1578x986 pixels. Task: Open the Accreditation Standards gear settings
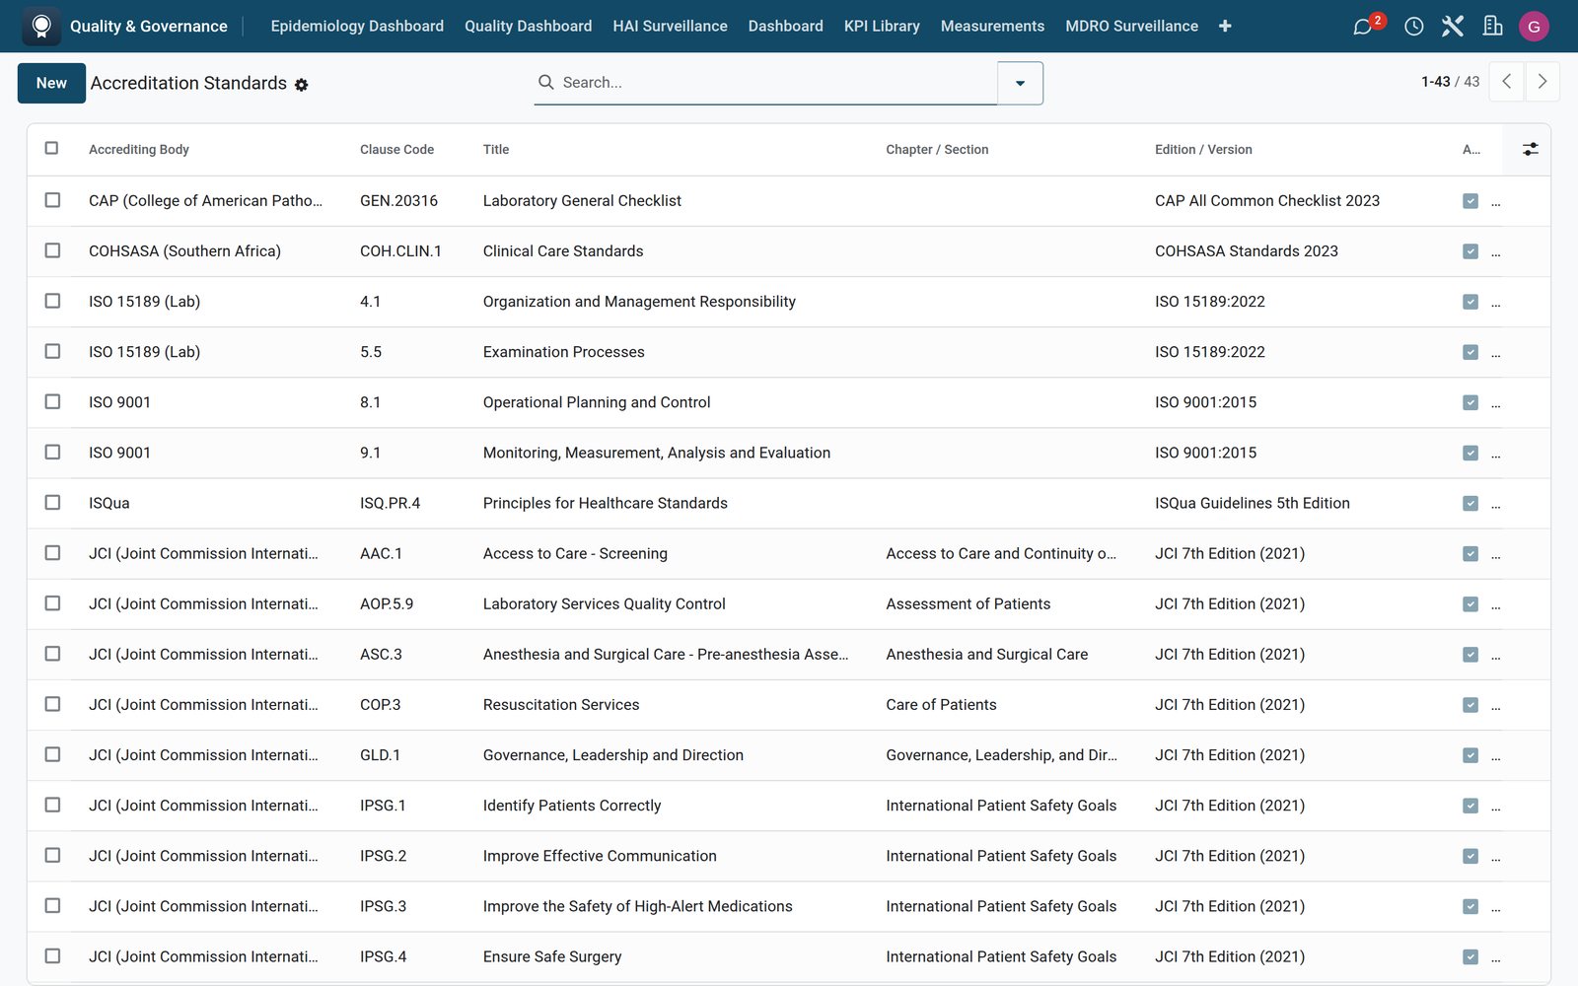click(302, 85)
